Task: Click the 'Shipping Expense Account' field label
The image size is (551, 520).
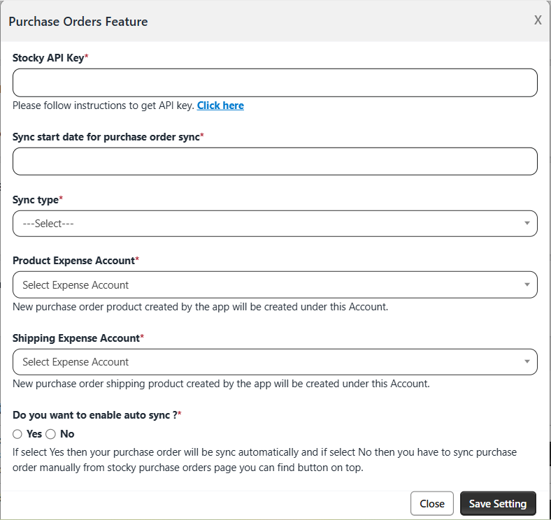Action: [x=76, y=338]
